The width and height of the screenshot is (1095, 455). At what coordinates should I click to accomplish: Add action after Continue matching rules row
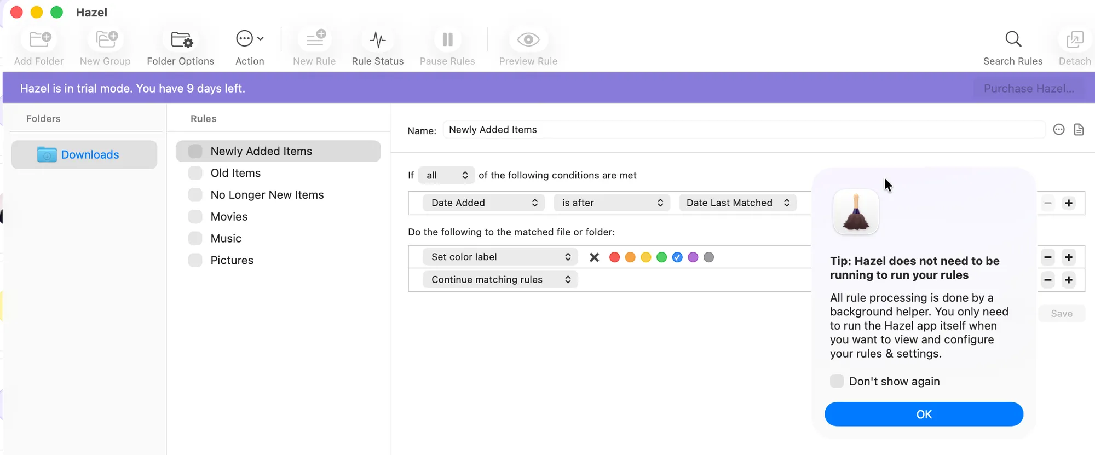1069,280
